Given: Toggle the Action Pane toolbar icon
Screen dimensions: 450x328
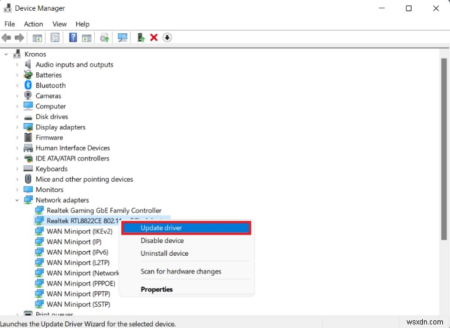Looking at the screenshot, I should (x=86, y=37).
